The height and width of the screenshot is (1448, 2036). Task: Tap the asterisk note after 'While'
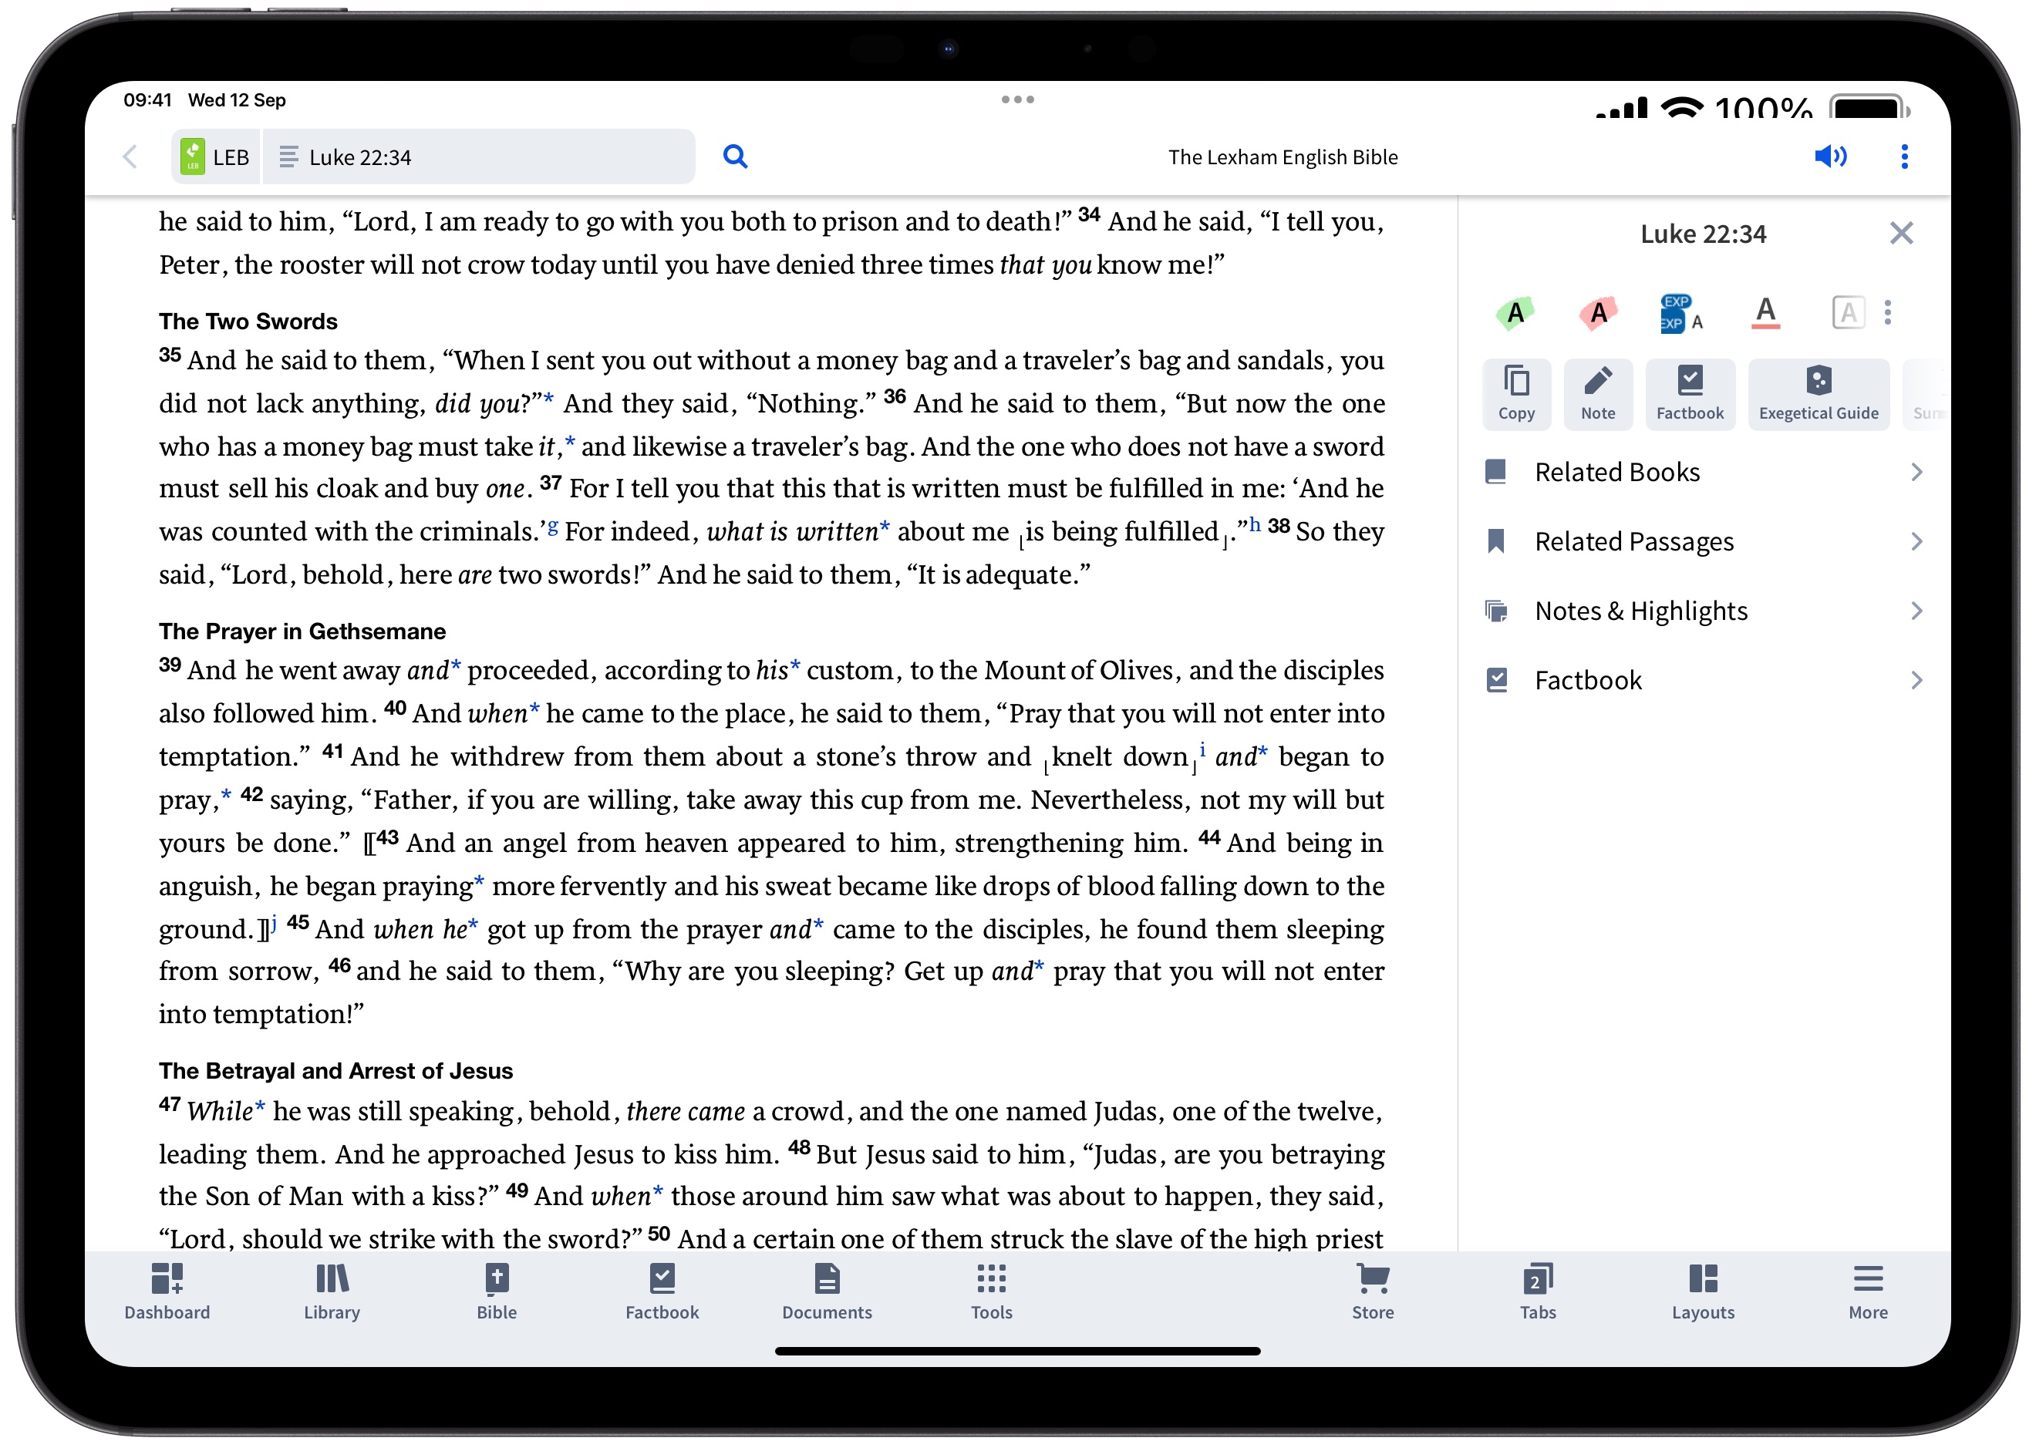click(x=260, y=1106)
